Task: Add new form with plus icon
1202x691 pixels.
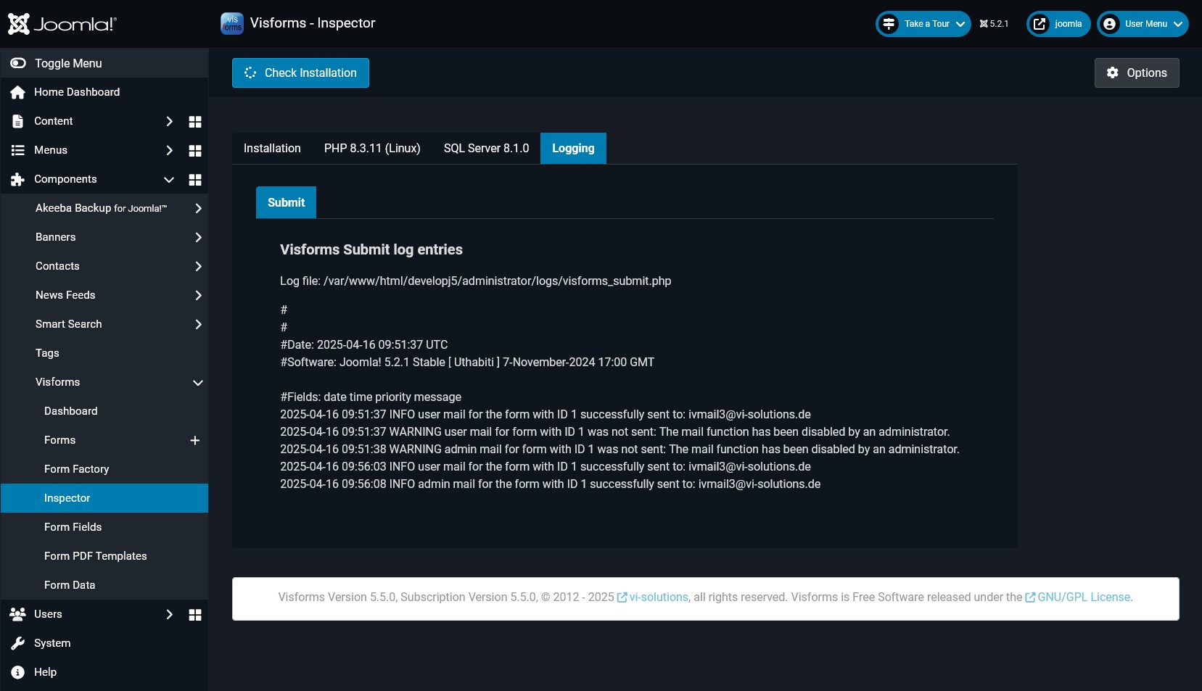Action: pyautogui.click(x=194, y=440)
